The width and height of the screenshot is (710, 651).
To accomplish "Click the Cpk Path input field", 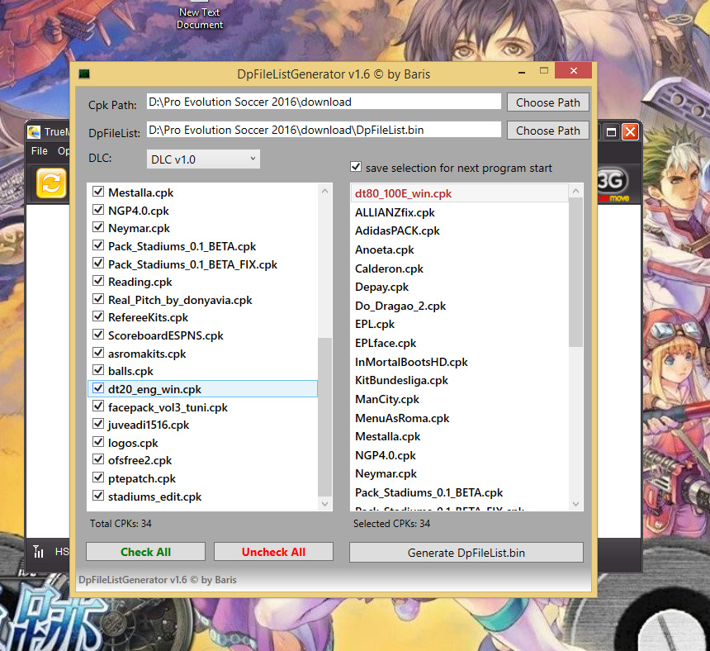I will pos(324,102).
